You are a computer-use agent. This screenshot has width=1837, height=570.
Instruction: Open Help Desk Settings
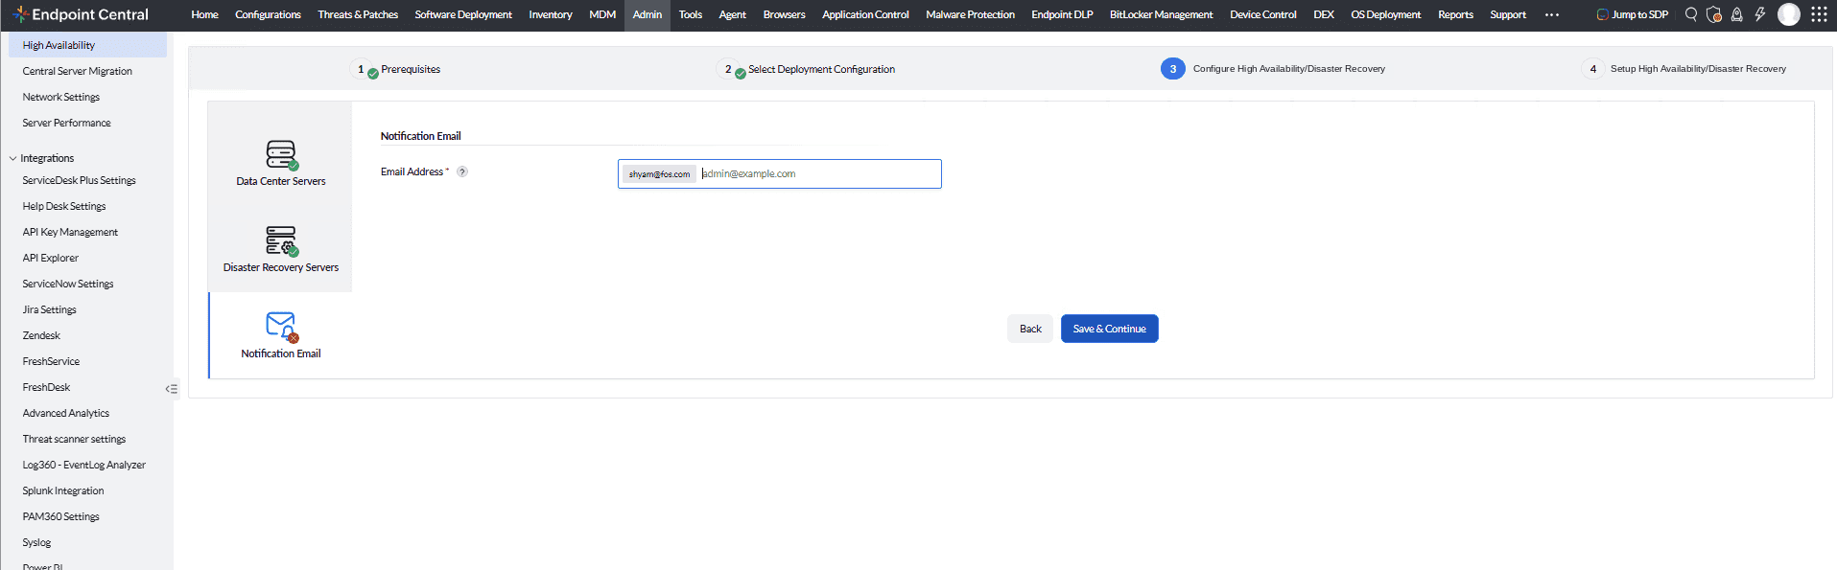point(64,206)
